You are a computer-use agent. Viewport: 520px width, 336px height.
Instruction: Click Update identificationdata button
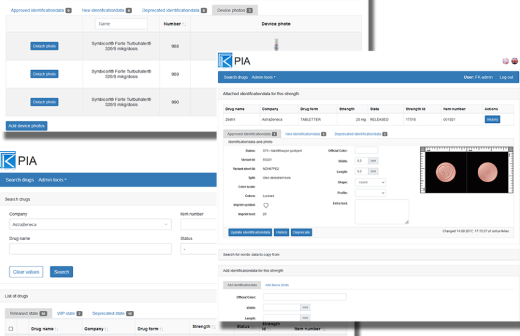(250, 232)
